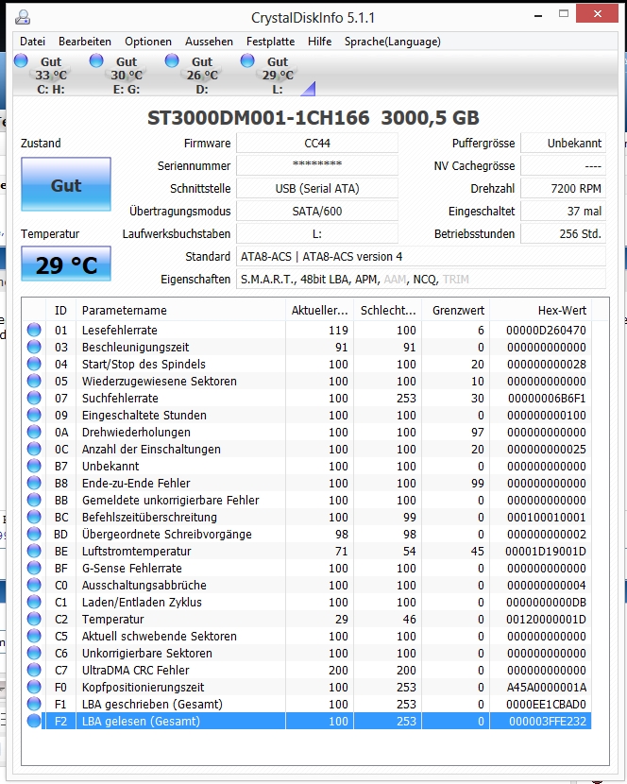Click status orb for LBA gelesen (Gesamt)
Screen dimensions: 627x784
pos(34,721)
